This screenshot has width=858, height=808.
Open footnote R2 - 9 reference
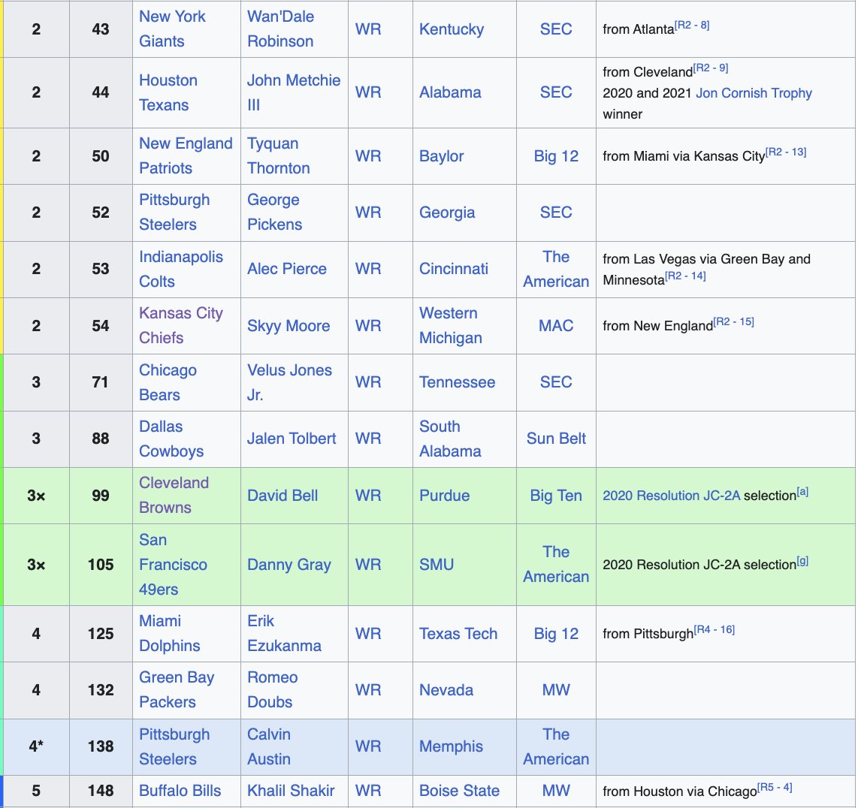tap(711, 68)
